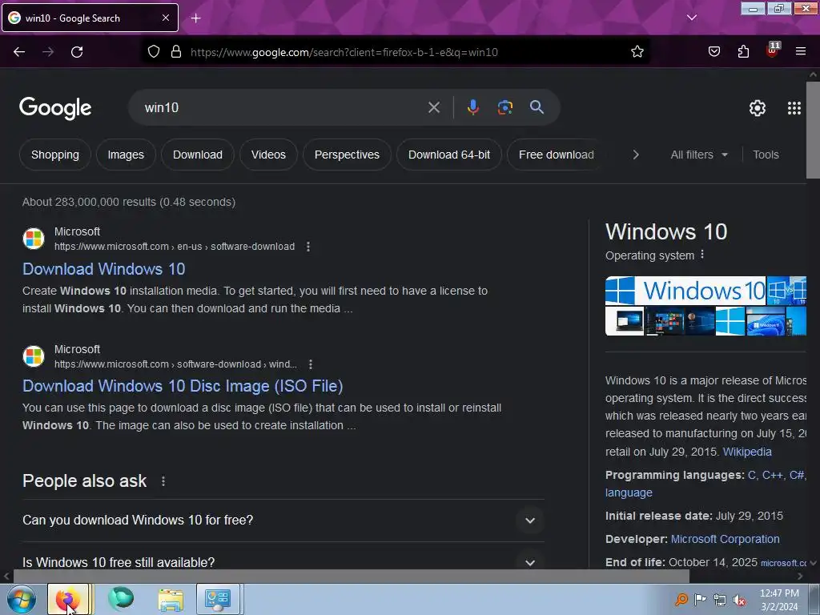Viewport: 820px width, 615px height.
Task: Open the green globe browser taskbar icon
Action: 121,598
